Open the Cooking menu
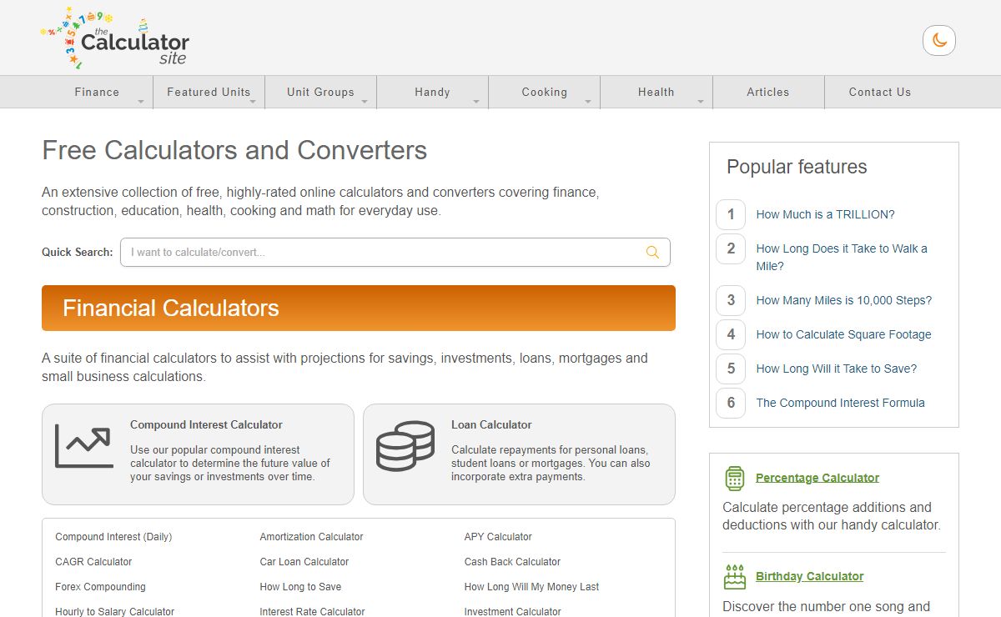 [x=544, y=92]
